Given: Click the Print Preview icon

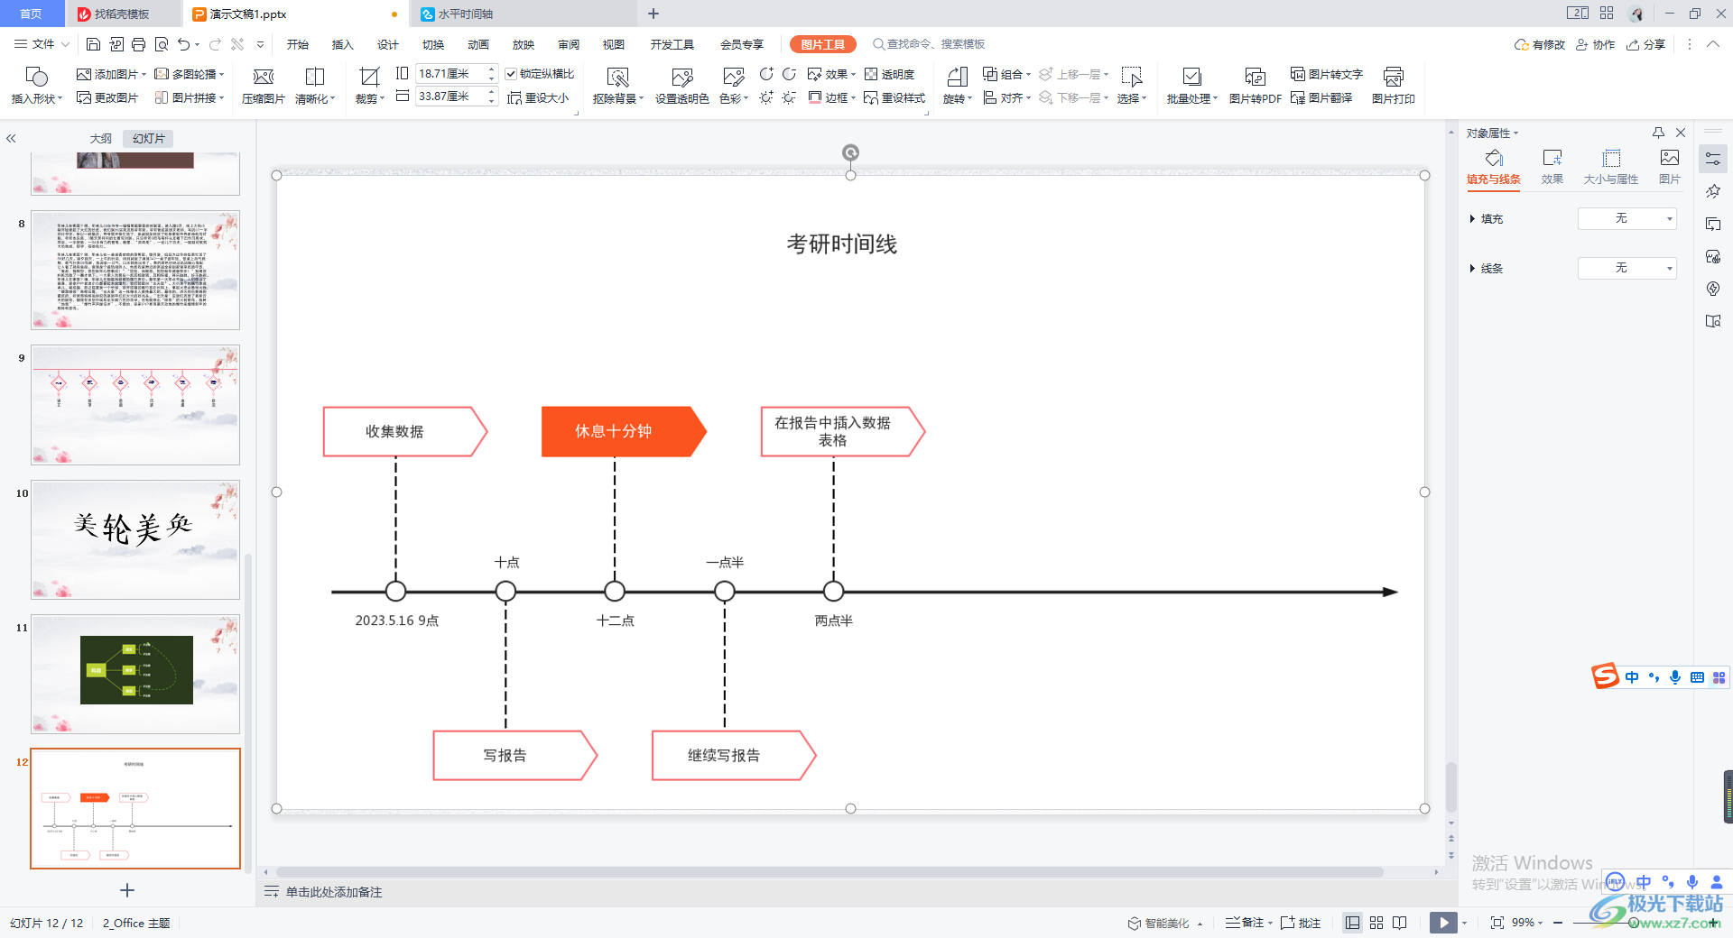Looking at the screenshot, I should pos(162,44).
